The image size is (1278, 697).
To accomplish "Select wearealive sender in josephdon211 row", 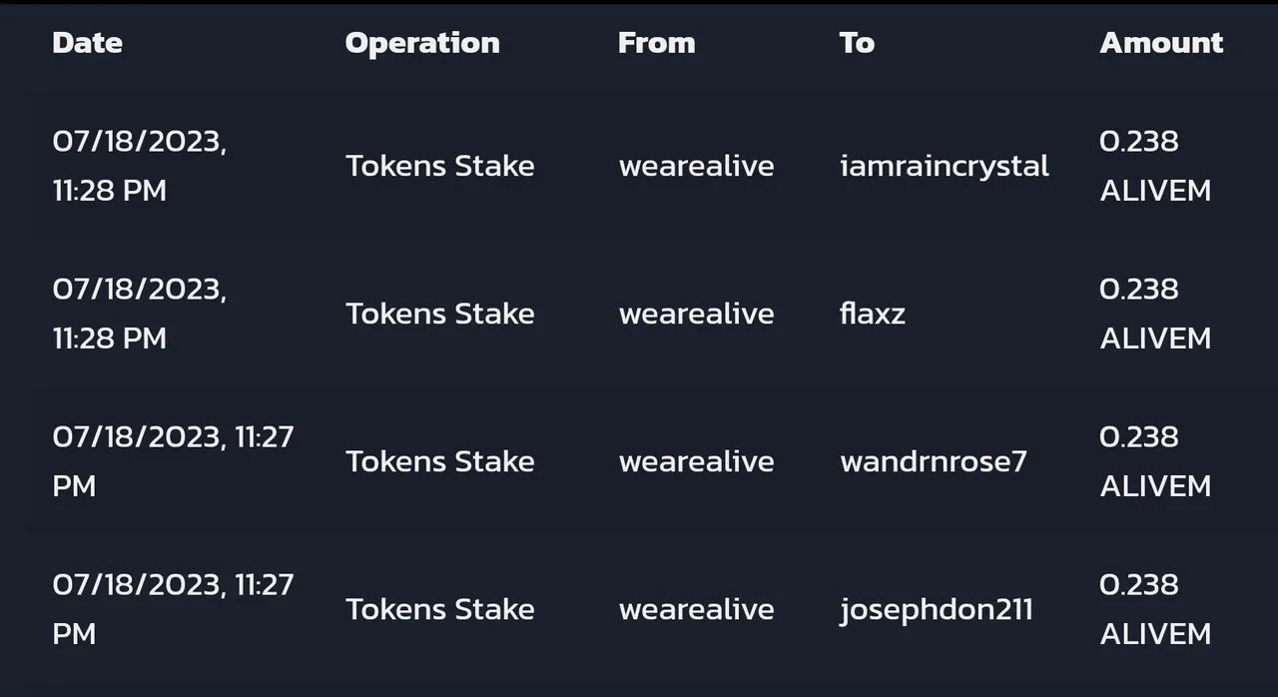I will pos(696,609).
